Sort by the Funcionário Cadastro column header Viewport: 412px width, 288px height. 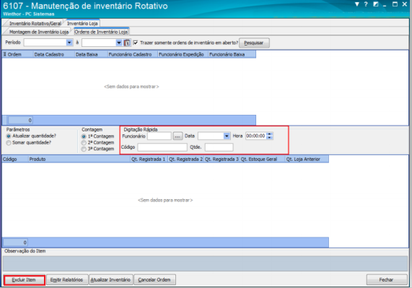pos(133,54)
